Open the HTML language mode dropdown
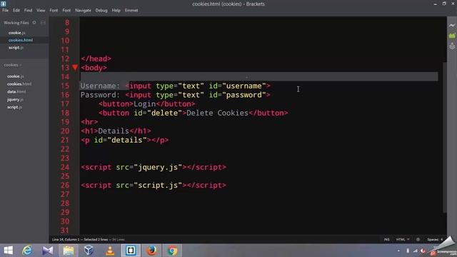 coord(403,240)
